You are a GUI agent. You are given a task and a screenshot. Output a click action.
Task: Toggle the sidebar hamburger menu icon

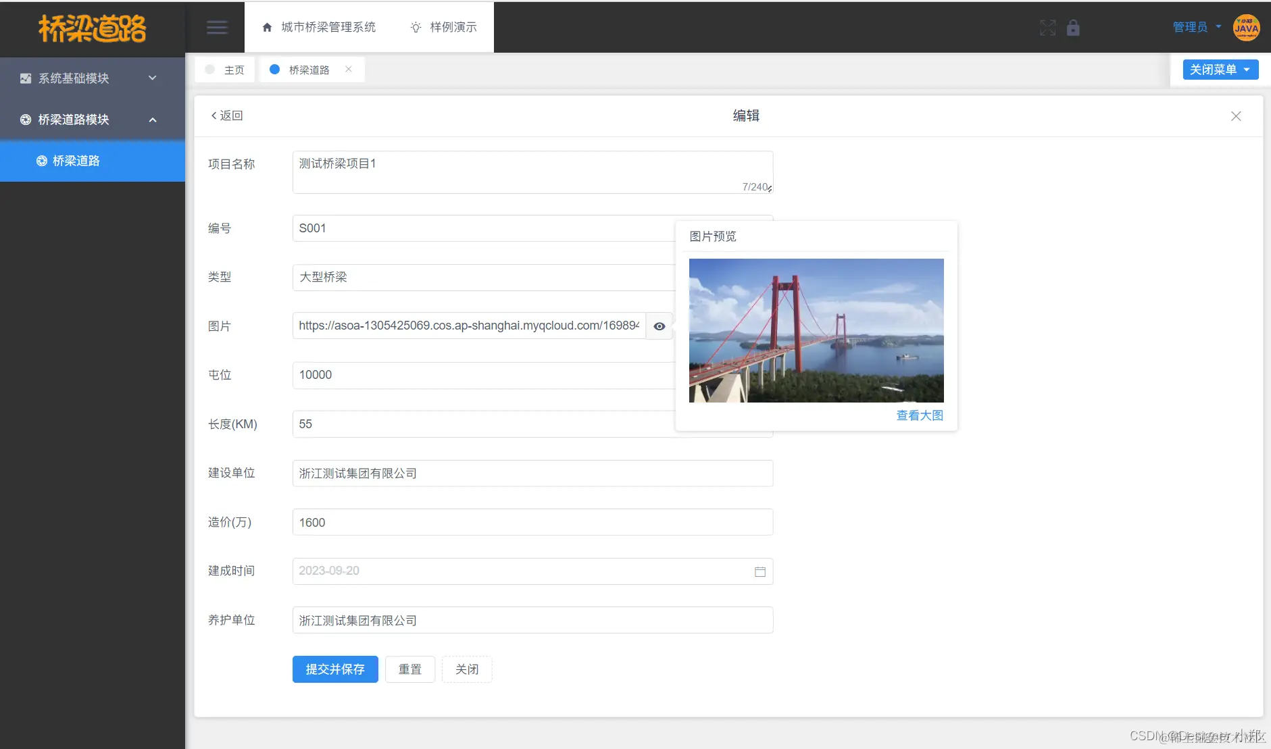[x=216, y=27]
